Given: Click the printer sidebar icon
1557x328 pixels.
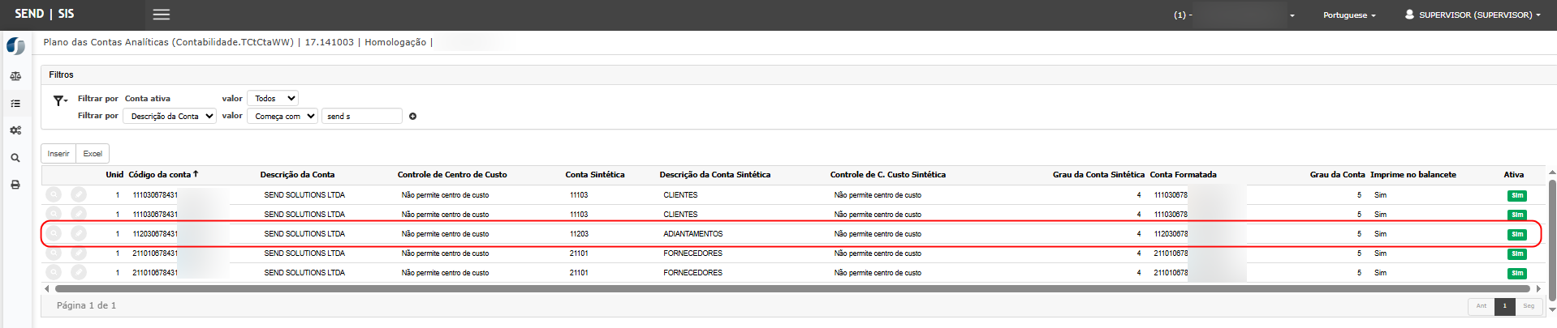Looking at the screenshot, I should tap(15, 185).
